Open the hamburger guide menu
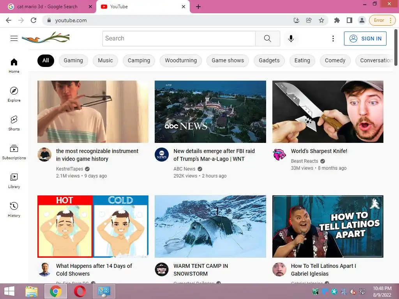Image resolution: width=399 pixels, height=299 pixels. point(14,39)
